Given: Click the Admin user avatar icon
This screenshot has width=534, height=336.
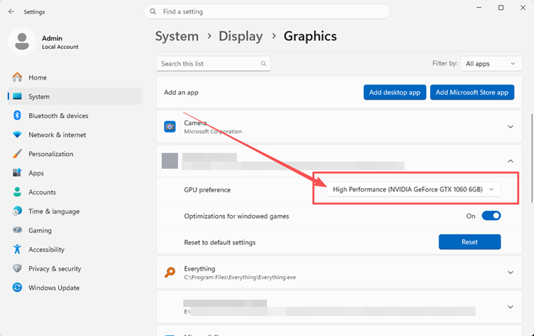Looking at the screenshot, I should click(x=22, y=41).
